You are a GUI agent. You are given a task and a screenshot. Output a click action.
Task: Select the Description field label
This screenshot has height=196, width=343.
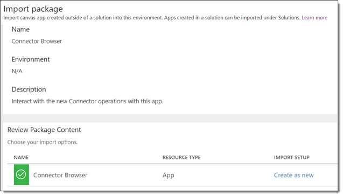29,89
